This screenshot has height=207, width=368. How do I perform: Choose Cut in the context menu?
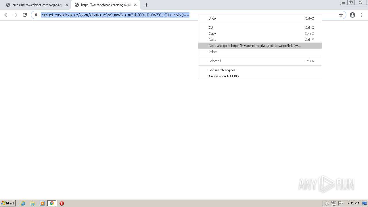click(260, 28)
